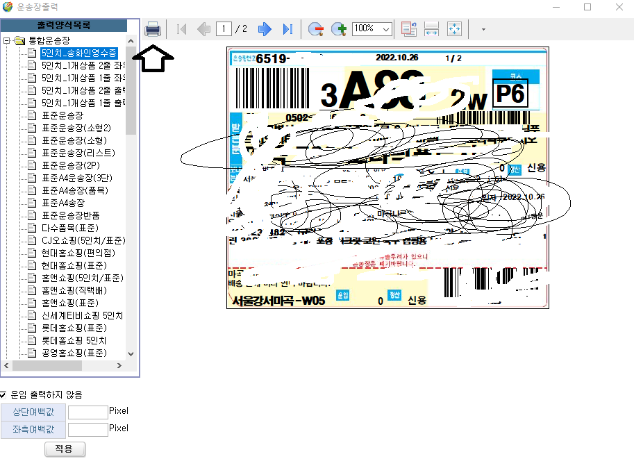The width and height of the screenshot is (634, 459).
Task: Select 5인치_송화인영수증 form
Action: 79,53
